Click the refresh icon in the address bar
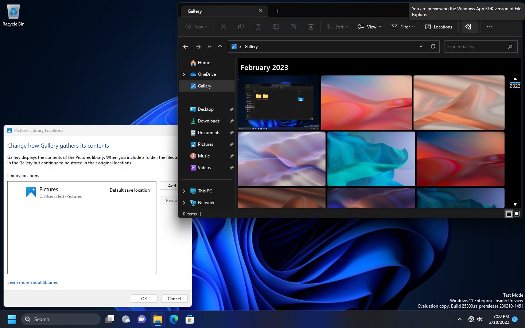Viewport: 525px width, 328px height. click(x=433, y=46)
